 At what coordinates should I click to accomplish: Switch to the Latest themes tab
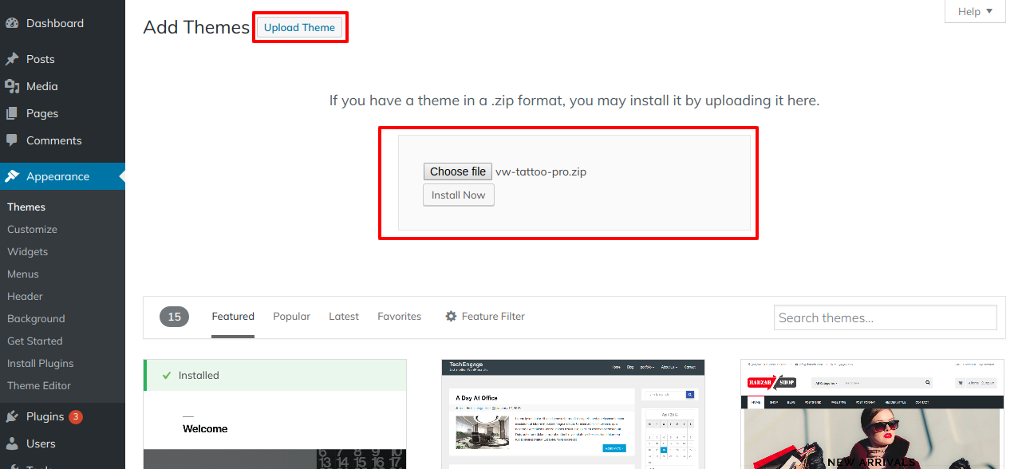click(344, 317)
